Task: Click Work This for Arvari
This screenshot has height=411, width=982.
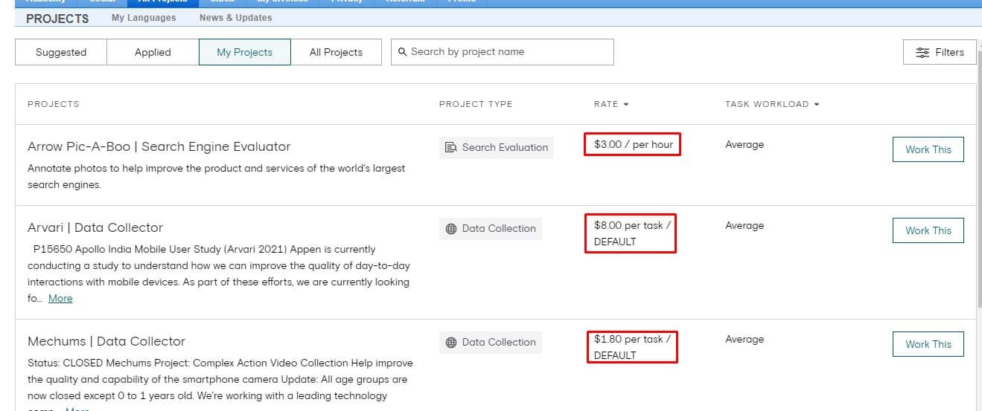Action: coord(928,230)
